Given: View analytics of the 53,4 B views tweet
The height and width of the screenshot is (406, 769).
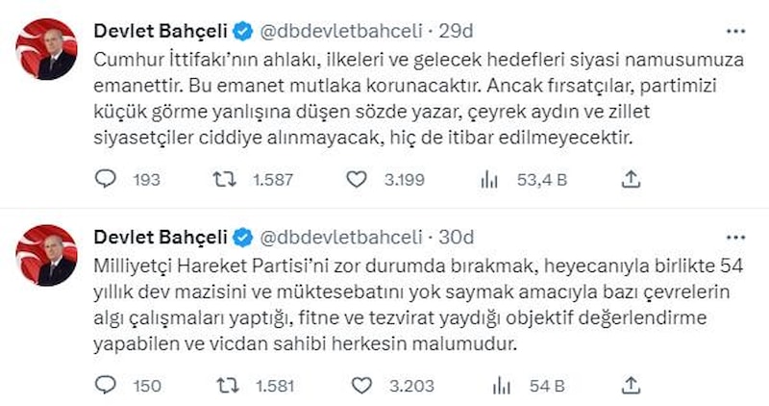Looking at the screenshot, I should click(x=488, y=178).
